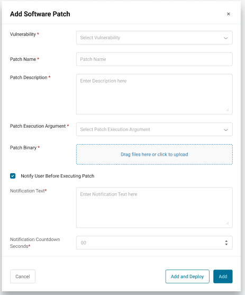Click into the Notification Text textarea
Image resolution: width=245 pixels, height=295 pixels.
pos(154,208)
